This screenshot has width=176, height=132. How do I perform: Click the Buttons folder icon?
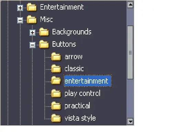pyautogui.click(x=44, y=44)
